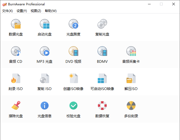
Task: Open the 数据光盘 data disc tool
Action: click(x=16, y=28)
